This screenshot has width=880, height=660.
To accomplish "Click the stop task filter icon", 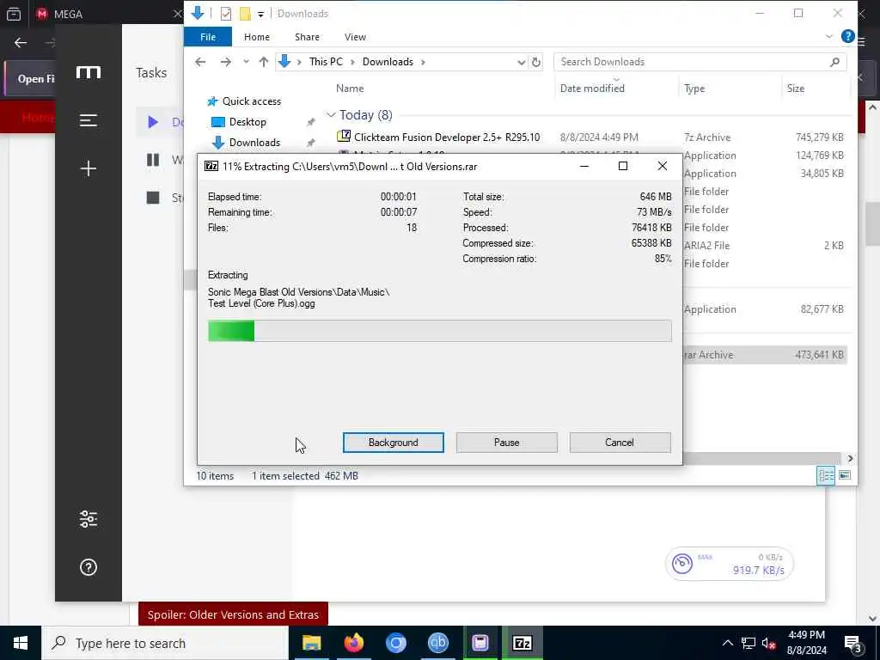I will [x=153, y=198].
